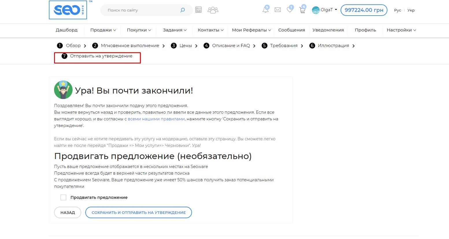The height and width of the screenshot is (239, 449).
Task: Open the "всеми нашими правилами" link
Action: [x=156, y=119]
